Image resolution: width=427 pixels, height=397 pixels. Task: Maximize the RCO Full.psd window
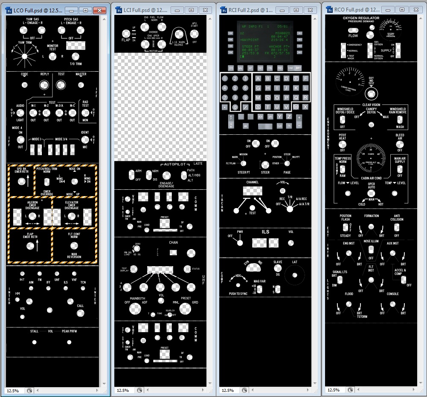click(402, 10)
